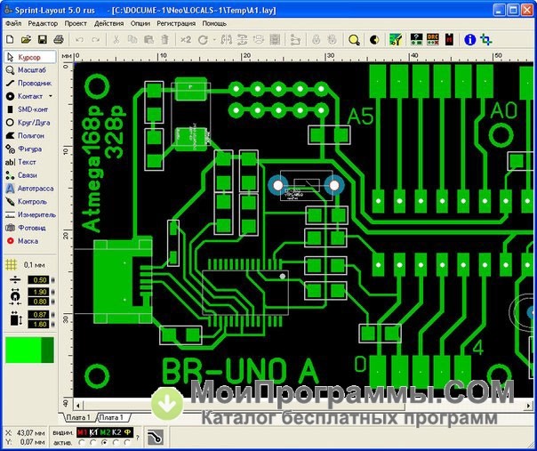
Task: Set K2 as the active layer radio
Action: tap(116, 443)
